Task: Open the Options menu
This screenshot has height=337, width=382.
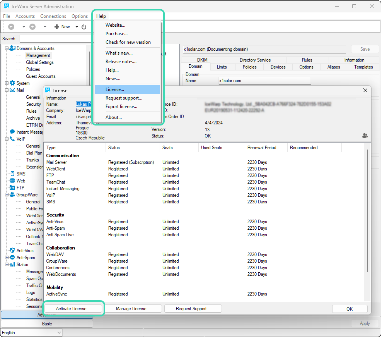Action: click(80, 16)
